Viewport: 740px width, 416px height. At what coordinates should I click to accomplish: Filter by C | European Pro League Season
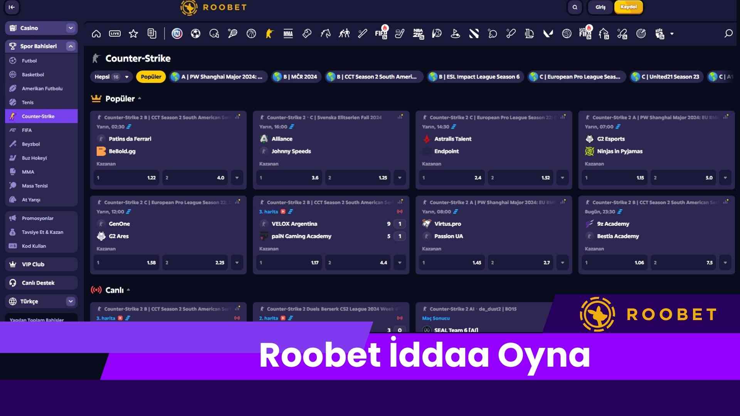tap(577, 77)
